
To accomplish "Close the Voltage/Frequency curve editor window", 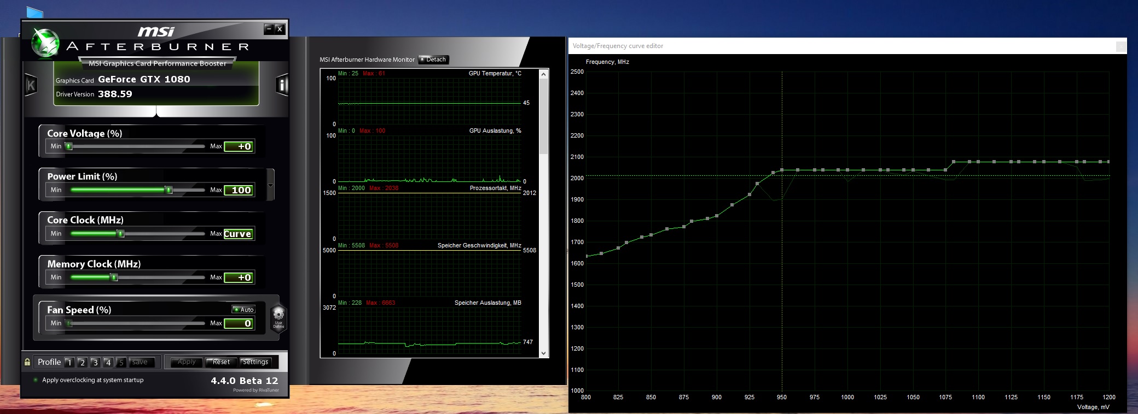I will coord(1121,46).
